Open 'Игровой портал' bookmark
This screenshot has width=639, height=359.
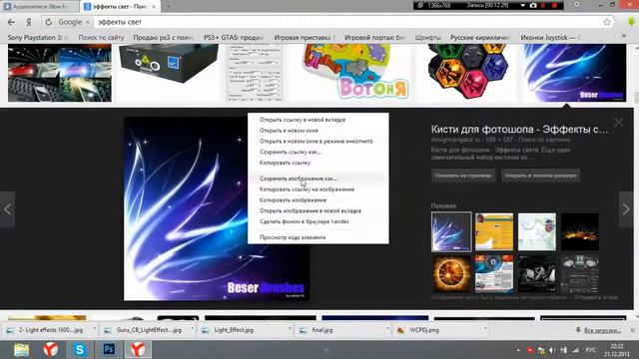tap(375, 38)
